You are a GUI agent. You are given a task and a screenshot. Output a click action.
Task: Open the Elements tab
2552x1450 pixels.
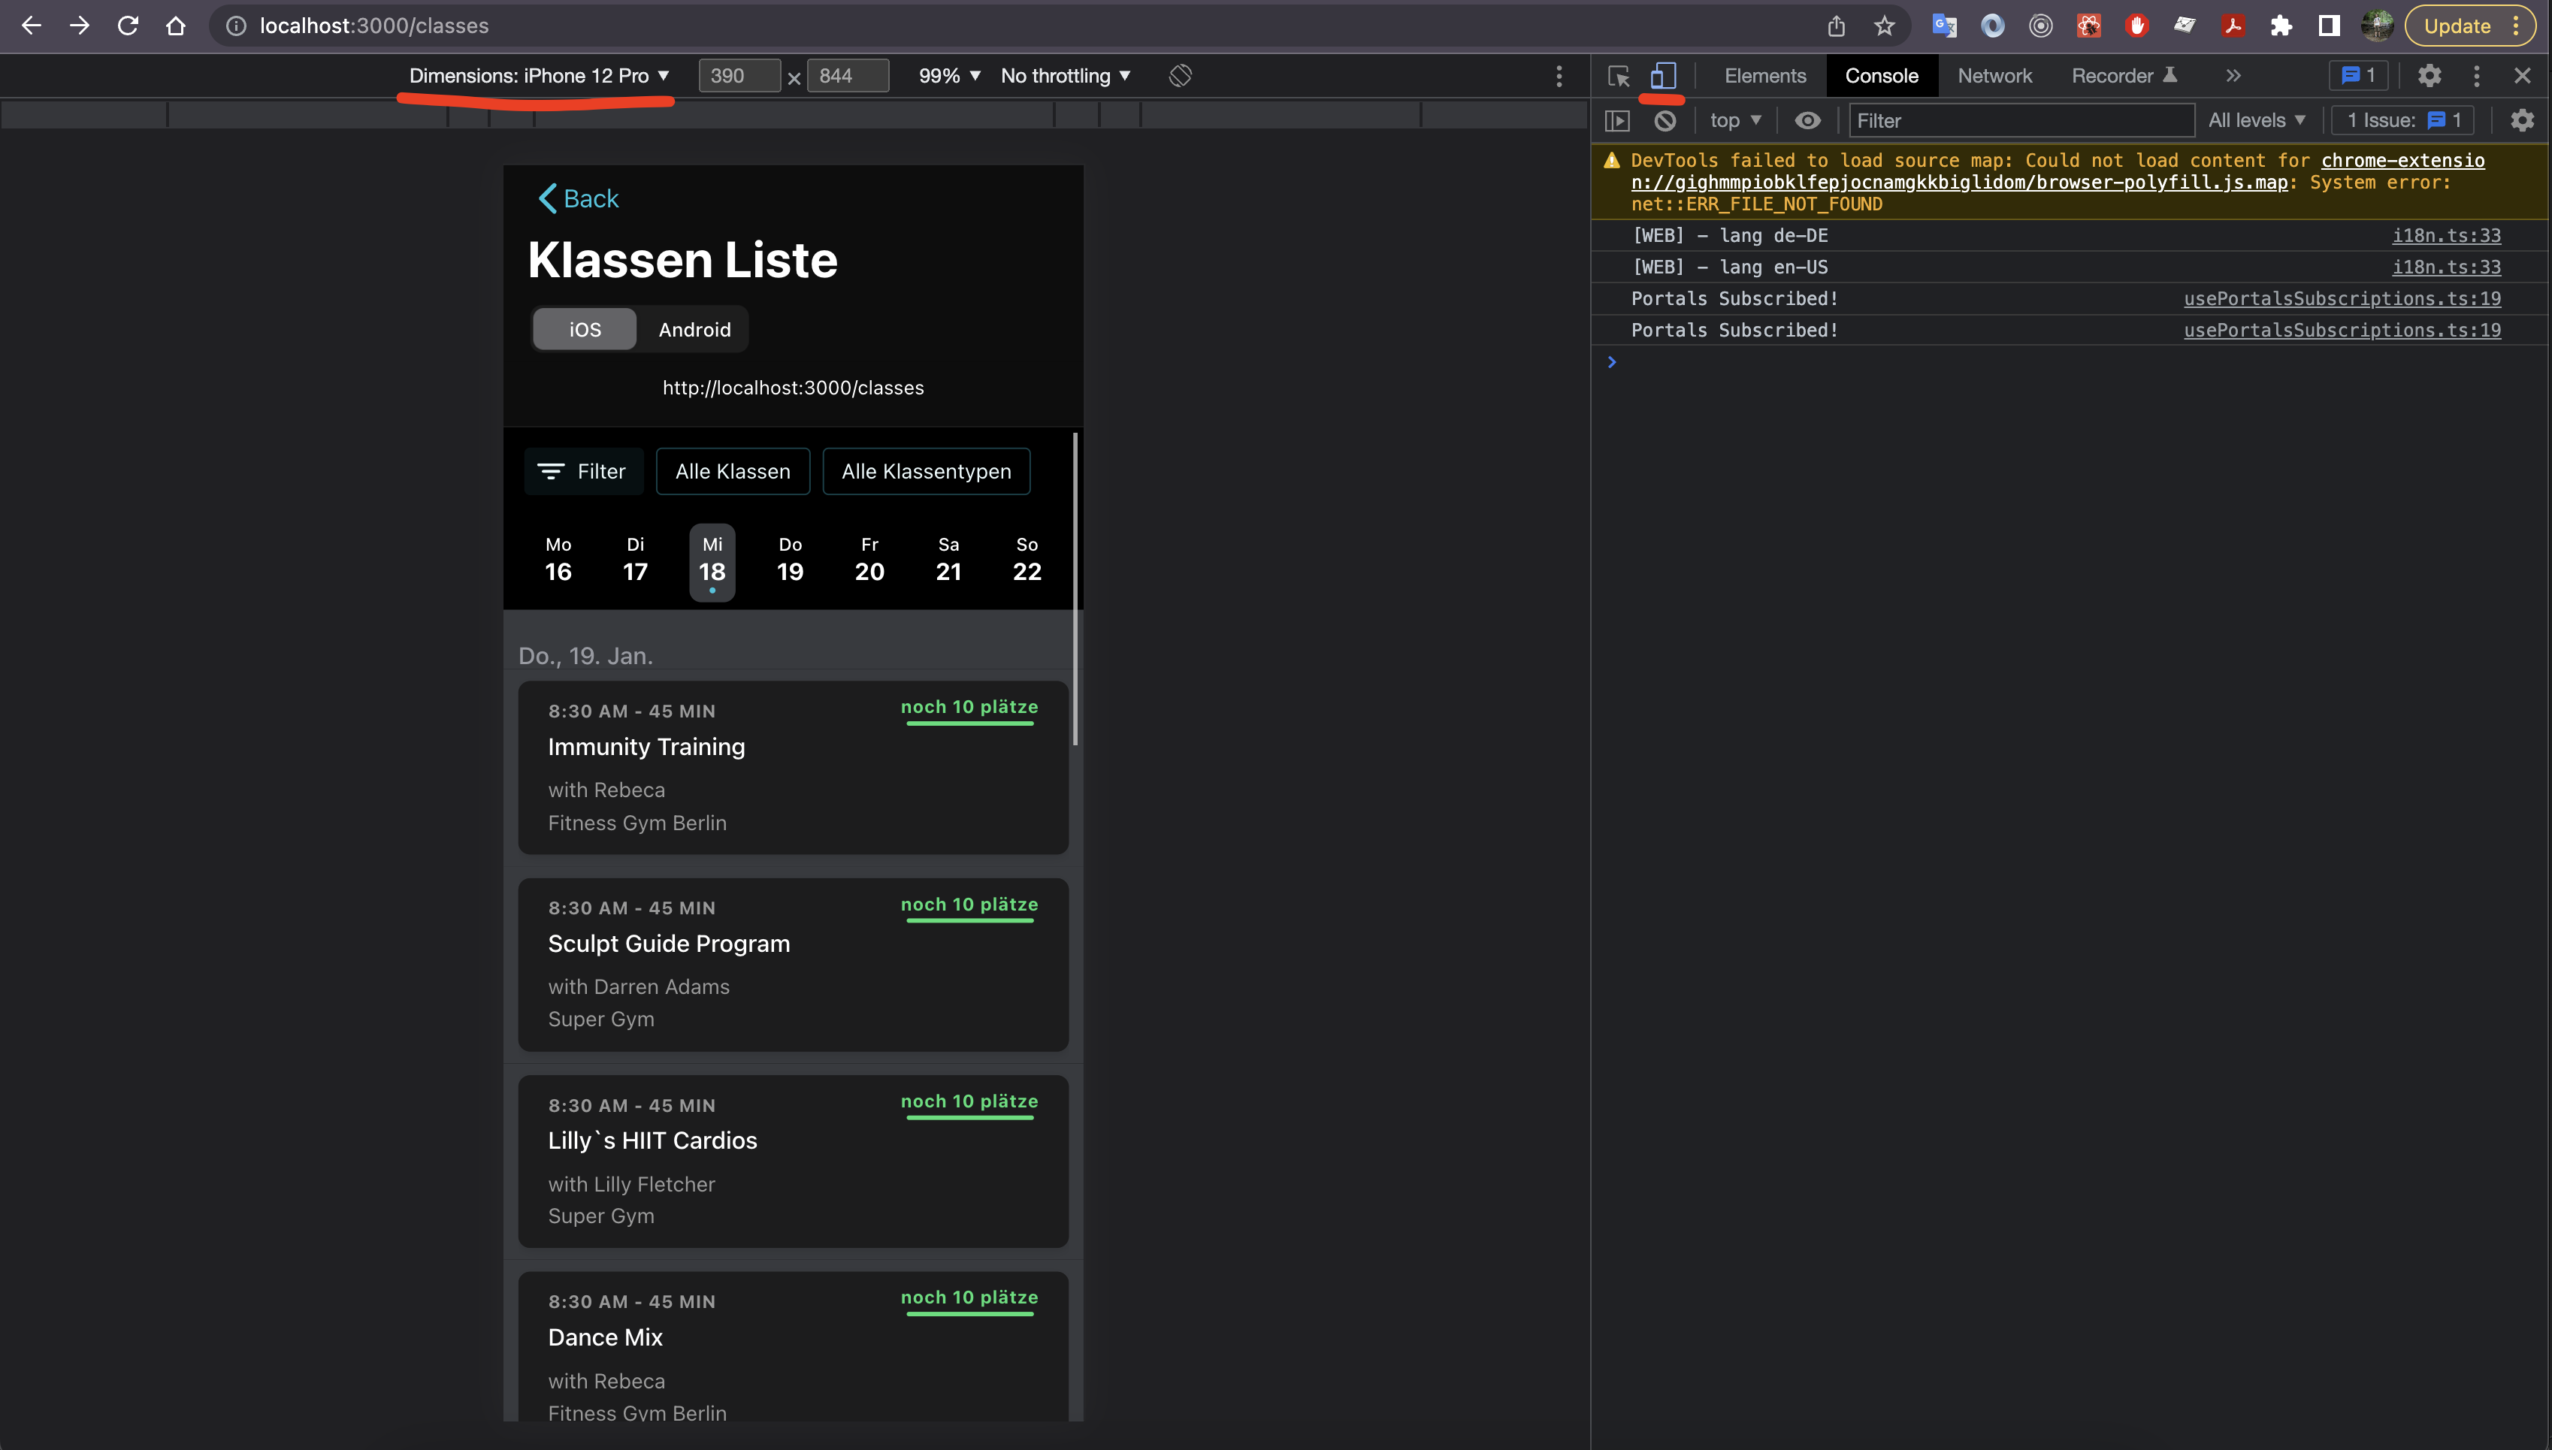click(1765, 76)
